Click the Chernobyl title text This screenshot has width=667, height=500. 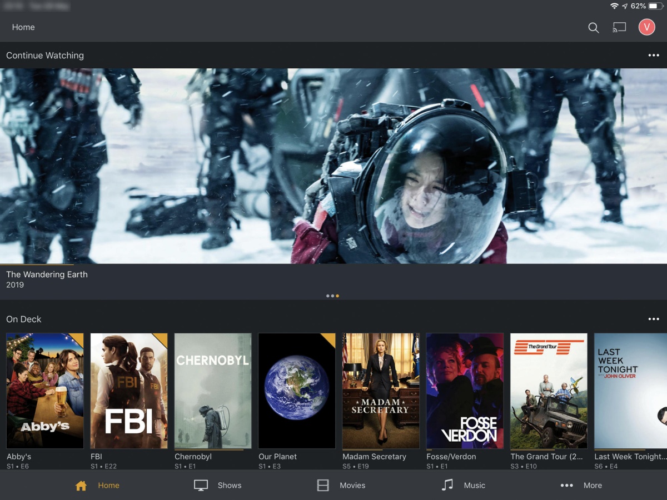click(193, 457)
